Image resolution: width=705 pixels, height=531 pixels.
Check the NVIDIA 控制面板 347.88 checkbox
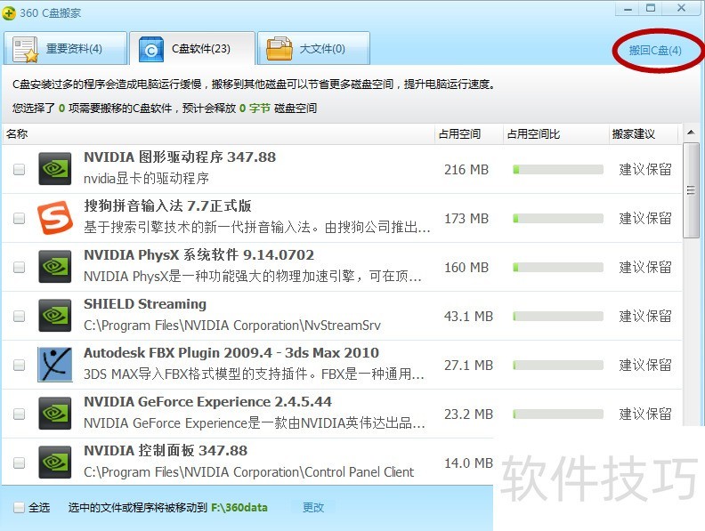click(x=19, y=463)
